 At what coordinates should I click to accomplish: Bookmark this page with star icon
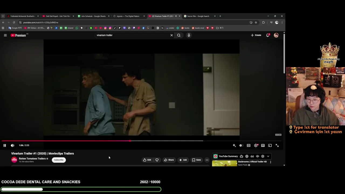[256, 22]
